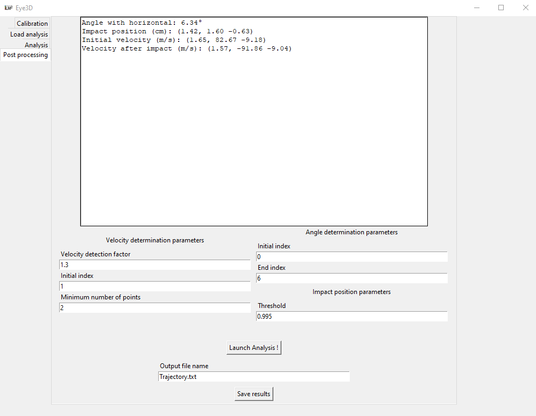Click the 'Velocity determination parameters' heading
Screen dimensions: 536x416
tap(155, 240)
